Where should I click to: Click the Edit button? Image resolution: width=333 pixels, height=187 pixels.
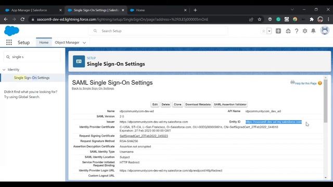point(155,104)
